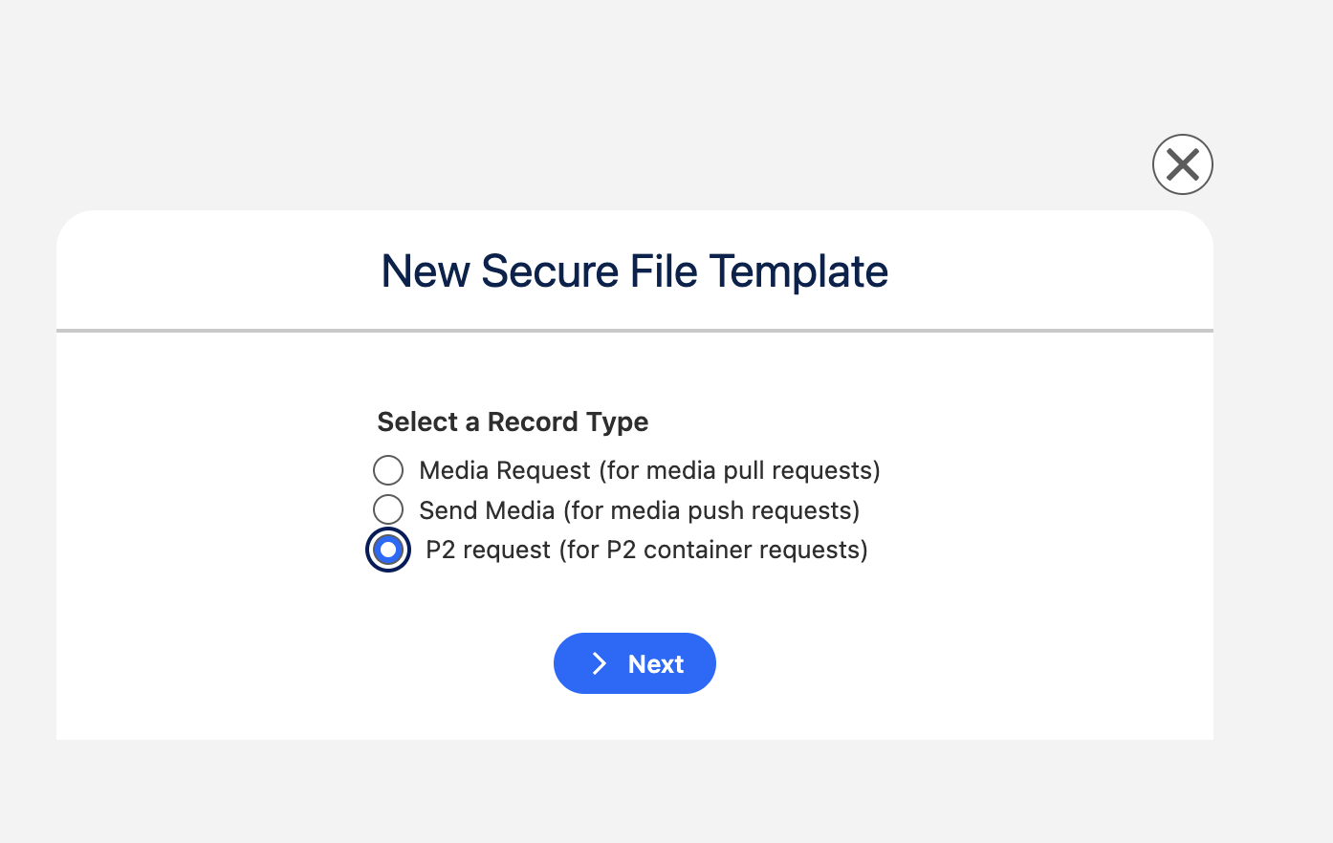Choose the Send Media radio option
The image size is (1333, 843).
[x=388, y=509]
